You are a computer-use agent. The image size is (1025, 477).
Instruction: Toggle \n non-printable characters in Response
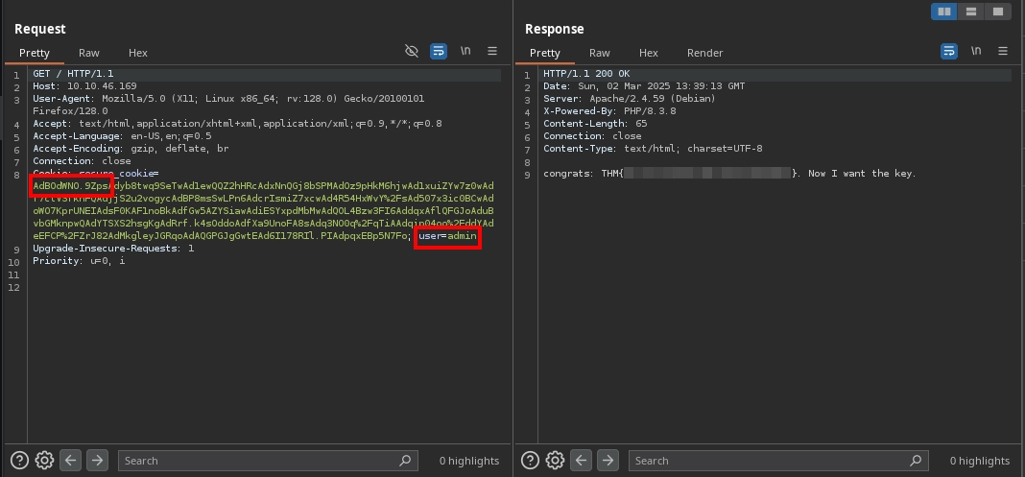(976, 52)
